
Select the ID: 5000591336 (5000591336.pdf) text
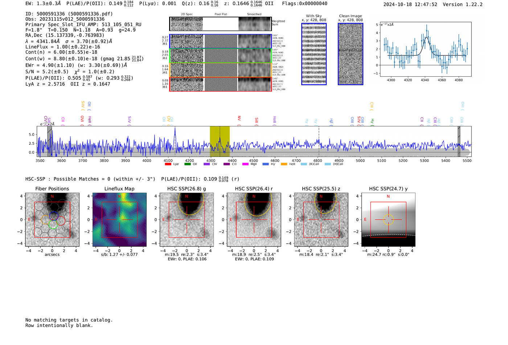coord(69,14)
